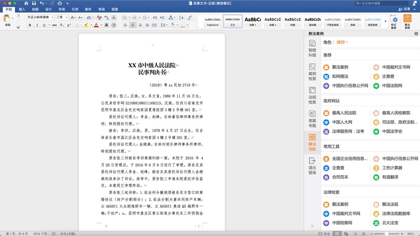Open the underline style dropdown arrow

tap(49, 25)
